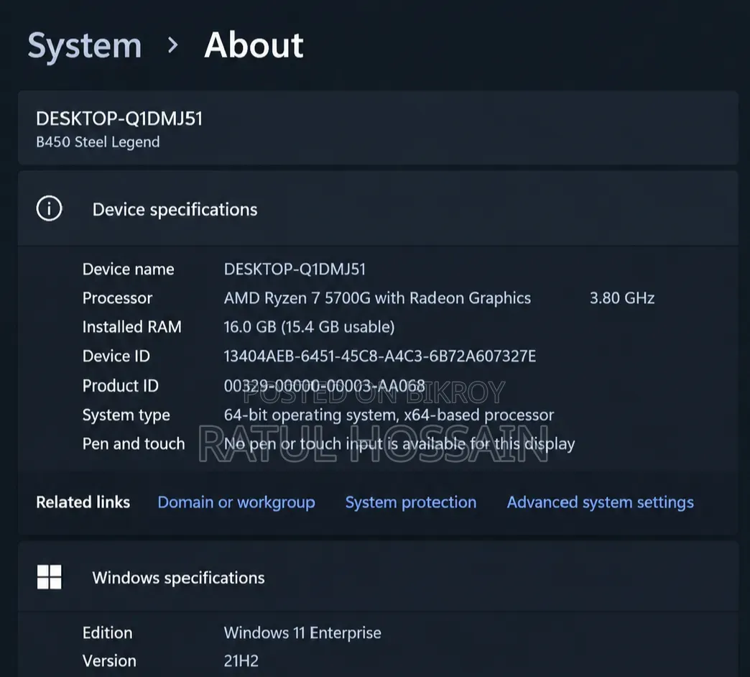Screen dimensions: 750x677
Task: Select the DESKTOP-Q1DMJ51 title in top card
Action: (119, 119)
